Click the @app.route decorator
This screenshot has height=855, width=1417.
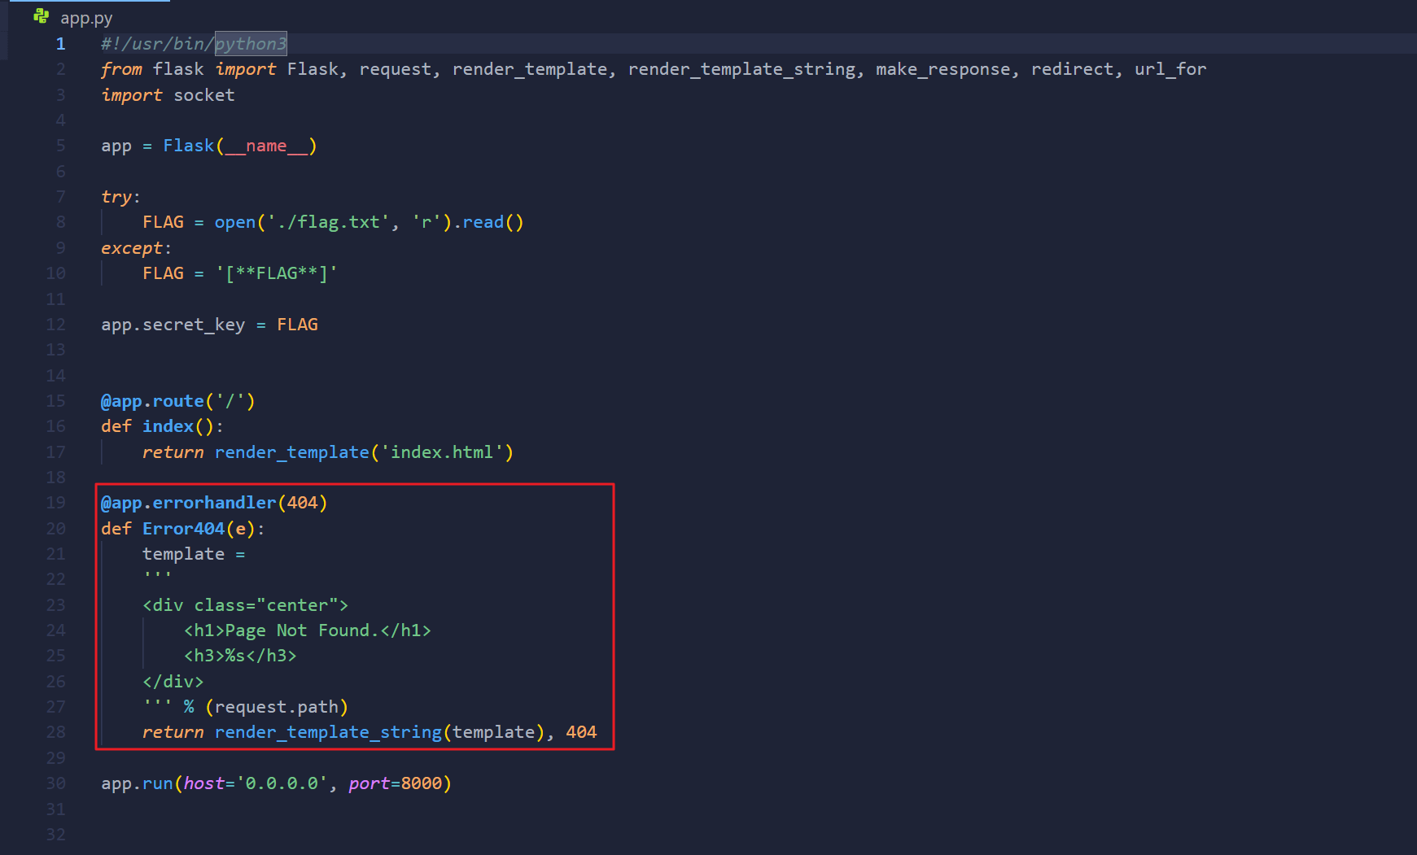pos(152,401)
